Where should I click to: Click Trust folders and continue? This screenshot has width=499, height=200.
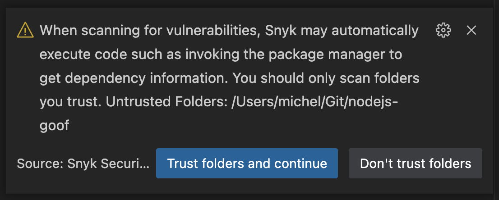(x=247, y=163)
